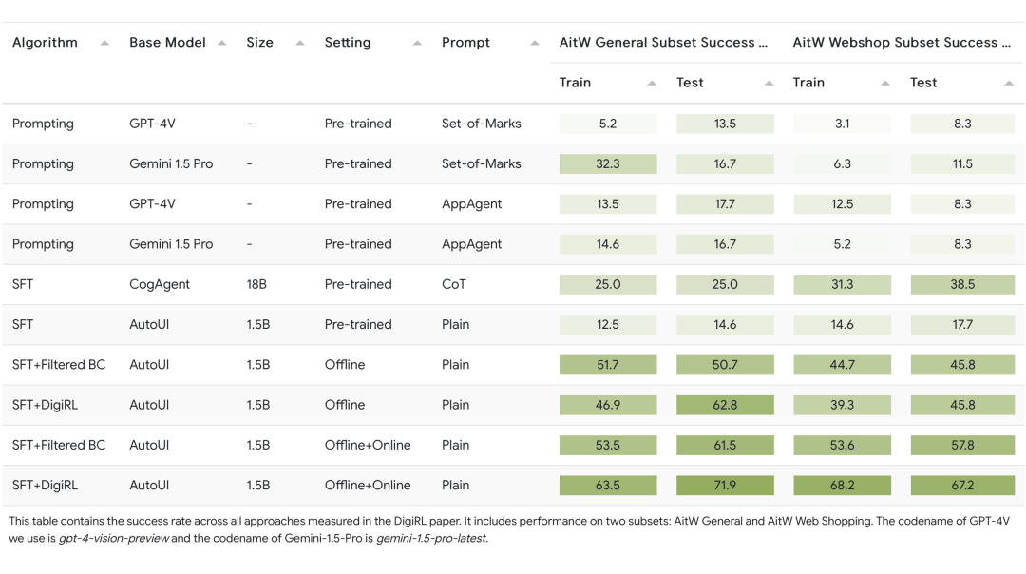Click the sort arrow beside Setting header
The height and width of the screenshot is (574, 1026).
pos(417,43)
